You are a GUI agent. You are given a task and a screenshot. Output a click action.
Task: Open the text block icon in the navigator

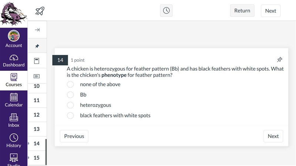(37, 76)
